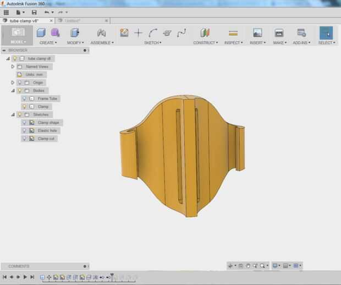
Task: Open the MODIFY menu
Action: (75, 42)
